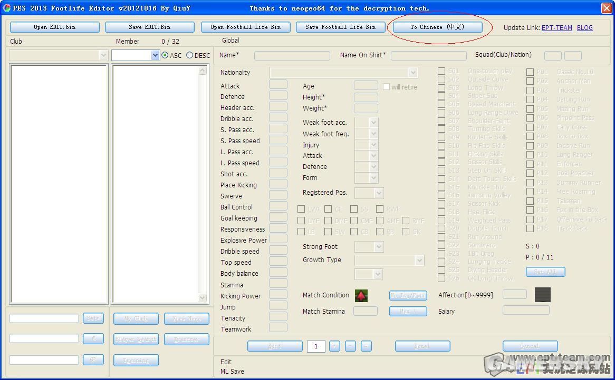Switch language with To Chinese button
615x380 pixels.
437,27
